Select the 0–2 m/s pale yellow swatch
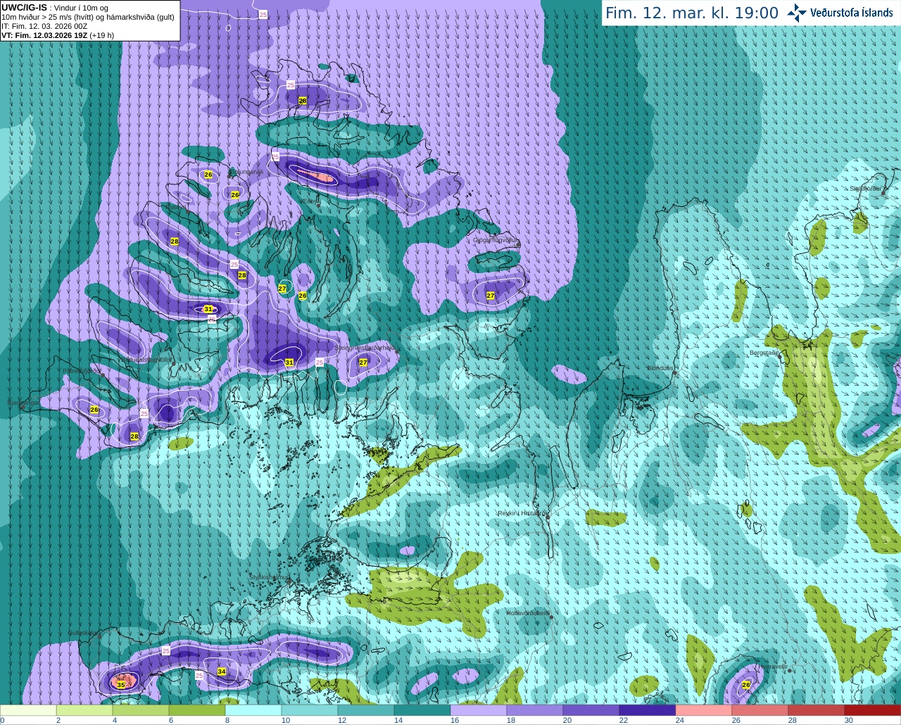Screen dimensions: 901x725 coord(28,710)
